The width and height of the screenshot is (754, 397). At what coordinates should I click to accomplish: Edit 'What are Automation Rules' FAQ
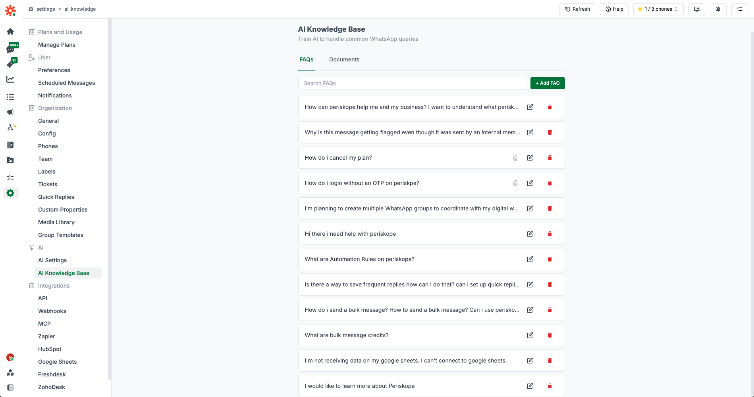coord(530,259)
